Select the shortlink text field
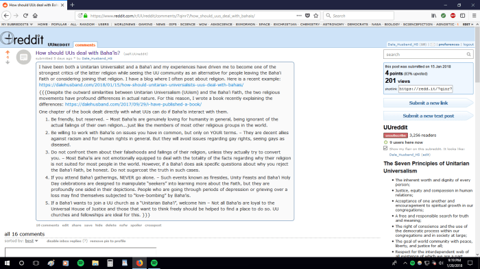 point(426,89)
